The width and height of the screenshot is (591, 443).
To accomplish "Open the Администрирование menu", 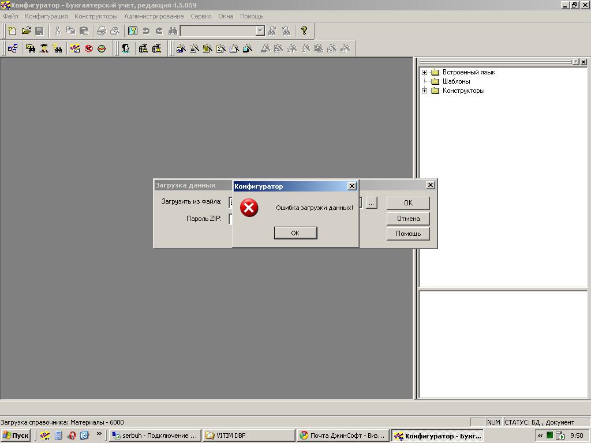I will point(154,16).
